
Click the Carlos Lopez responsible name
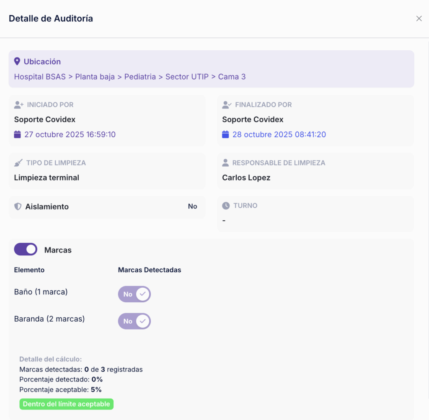(x=246, y=178)
